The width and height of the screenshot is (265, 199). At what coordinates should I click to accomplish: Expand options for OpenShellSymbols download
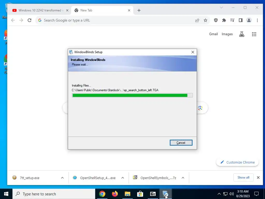(x=183, y=178)
